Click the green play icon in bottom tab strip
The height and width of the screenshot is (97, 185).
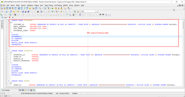point(34,90)
